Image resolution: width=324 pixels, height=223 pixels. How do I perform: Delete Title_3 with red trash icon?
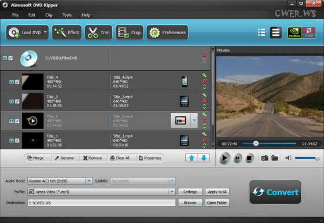(x=204, y=101)
